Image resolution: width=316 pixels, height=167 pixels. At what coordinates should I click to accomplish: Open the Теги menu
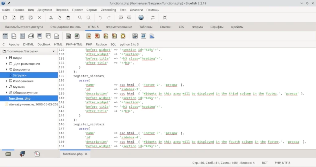click(x=123, y=10)
